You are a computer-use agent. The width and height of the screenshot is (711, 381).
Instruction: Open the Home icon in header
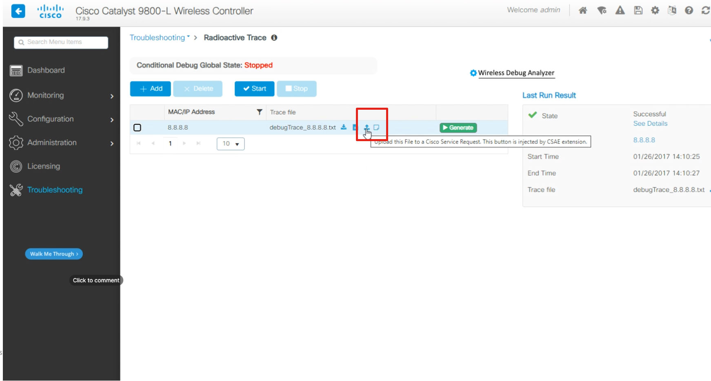tap(583, 10)
